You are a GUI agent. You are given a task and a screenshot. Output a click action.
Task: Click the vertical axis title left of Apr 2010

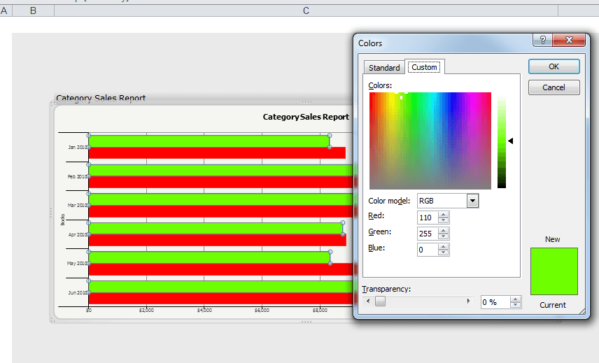coord(63,220)
